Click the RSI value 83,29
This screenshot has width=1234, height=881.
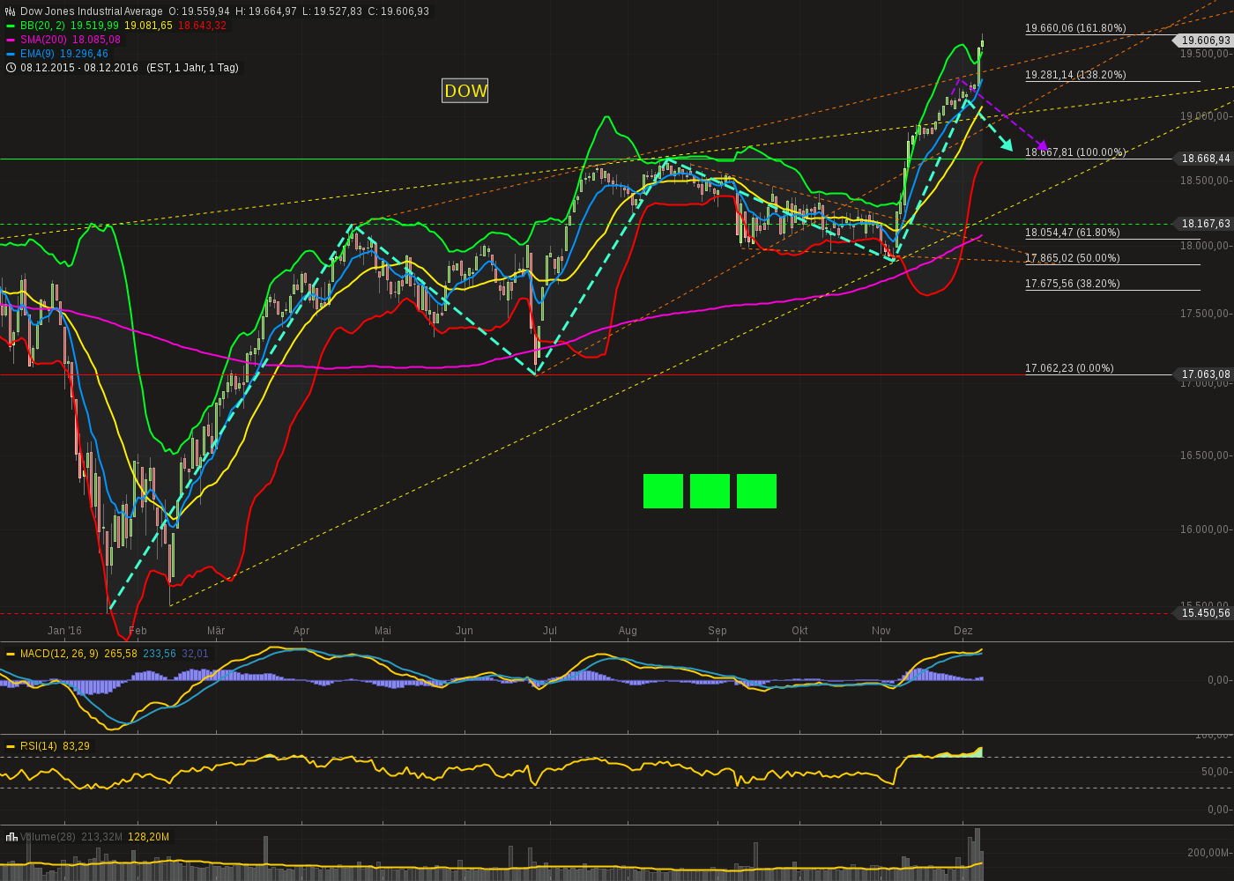tap(77, 746)
